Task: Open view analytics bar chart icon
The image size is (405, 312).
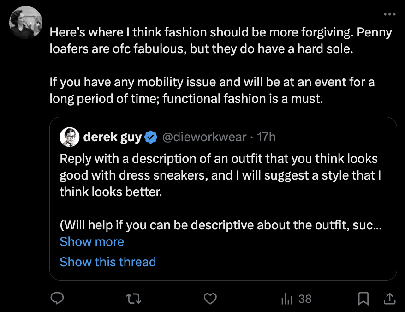Action: tap(287, 299)
